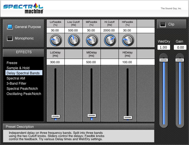
Task: Select 3-Band Filter effect
Action: [x=16, y=84]
